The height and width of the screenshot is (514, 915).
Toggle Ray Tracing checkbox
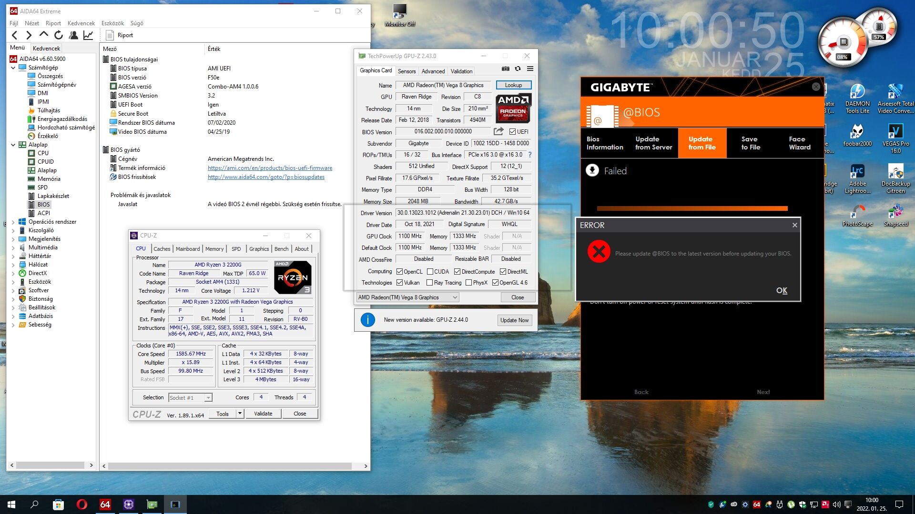[x=430, y=283]
